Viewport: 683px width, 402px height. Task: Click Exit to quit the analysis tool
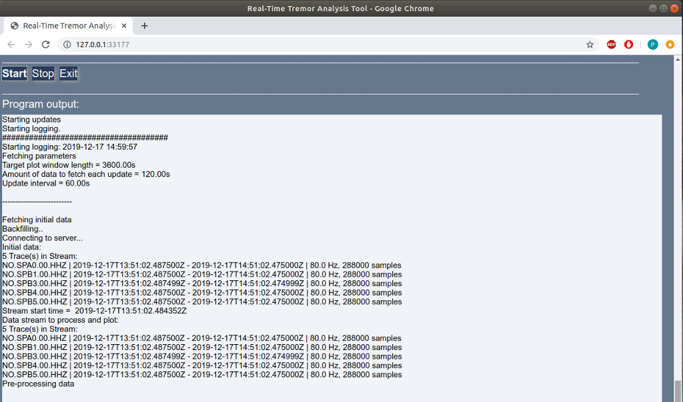67,73
